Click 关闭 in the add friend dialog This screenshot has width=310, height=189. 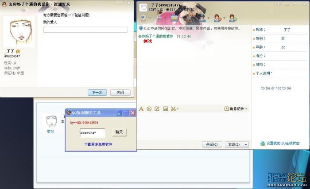pos(120,92)
